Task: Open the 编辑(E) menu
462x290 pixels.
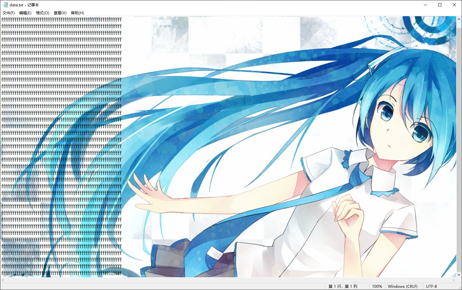Action: click(25, 13)
